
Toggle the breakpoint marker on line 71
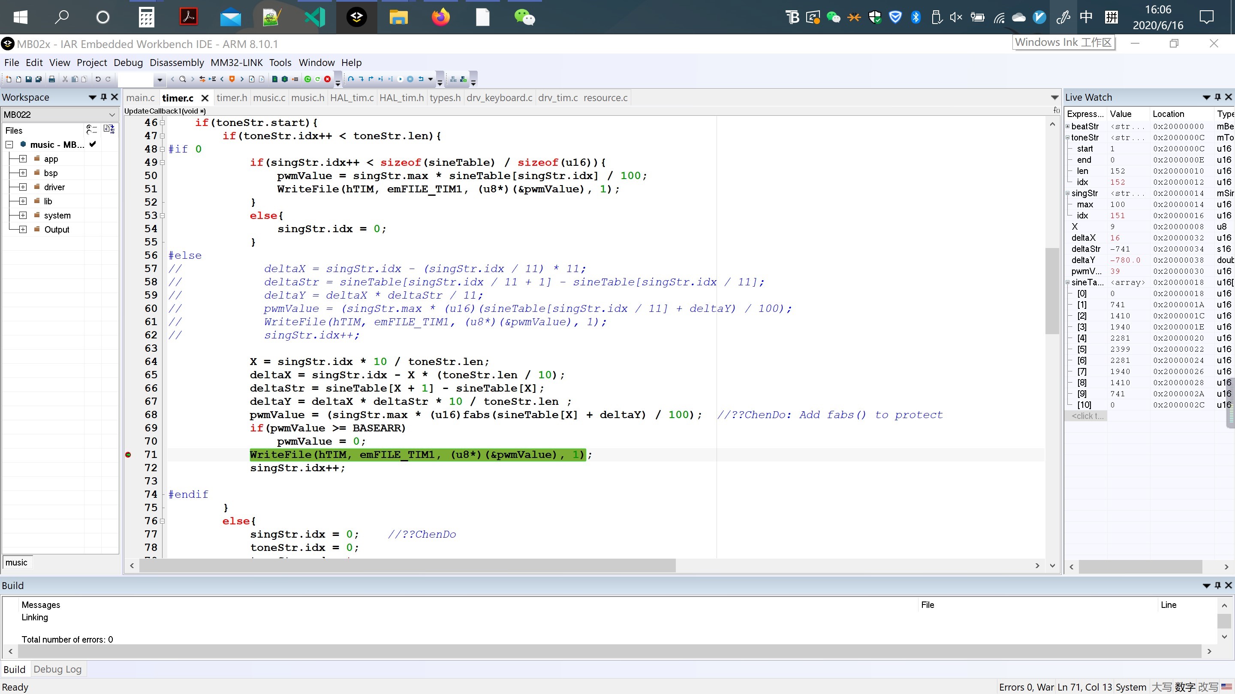128,455
